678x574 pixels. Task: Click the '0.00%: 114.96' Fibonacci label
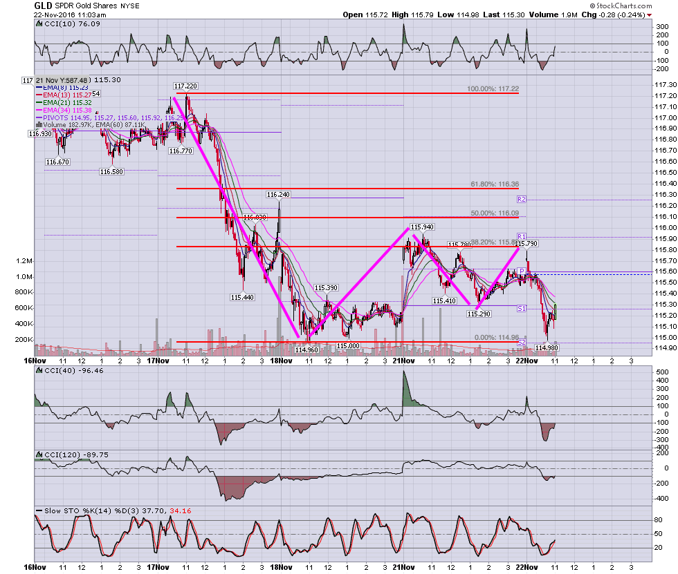point(497,338)
